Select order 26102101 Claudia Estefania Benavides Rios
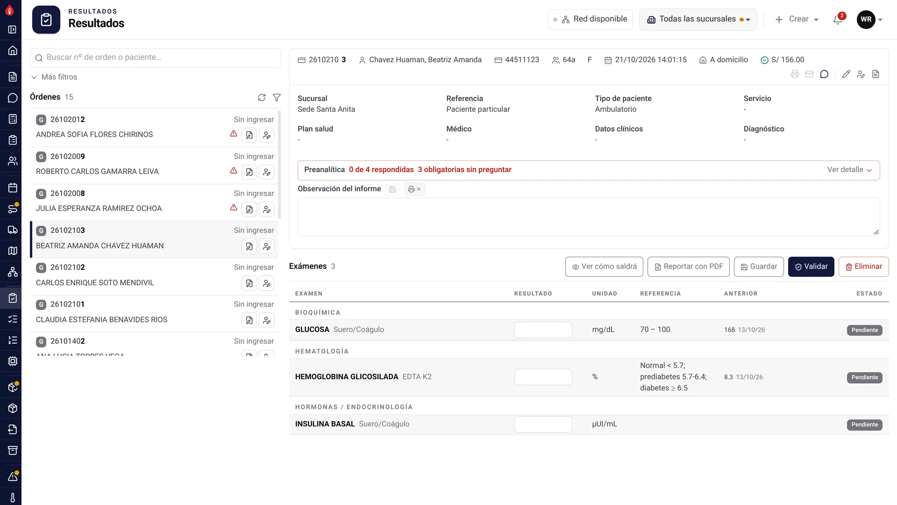The width and height of the screenshot is (897, 505). pos(154,313)
